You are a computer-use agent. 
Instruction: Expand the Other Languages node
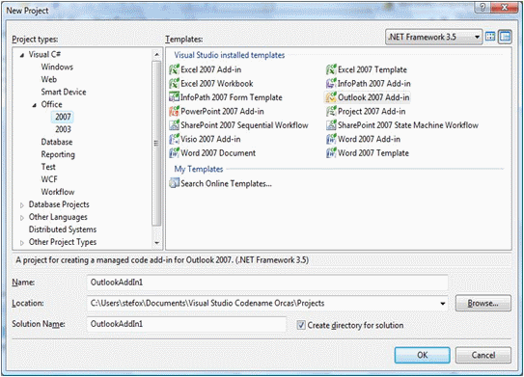pyautogui.click(x=22, y=218)
